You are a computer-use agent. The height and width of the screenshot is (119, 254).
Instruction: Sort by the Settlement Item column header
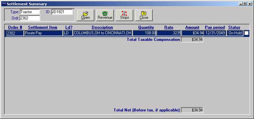point(43,27)
